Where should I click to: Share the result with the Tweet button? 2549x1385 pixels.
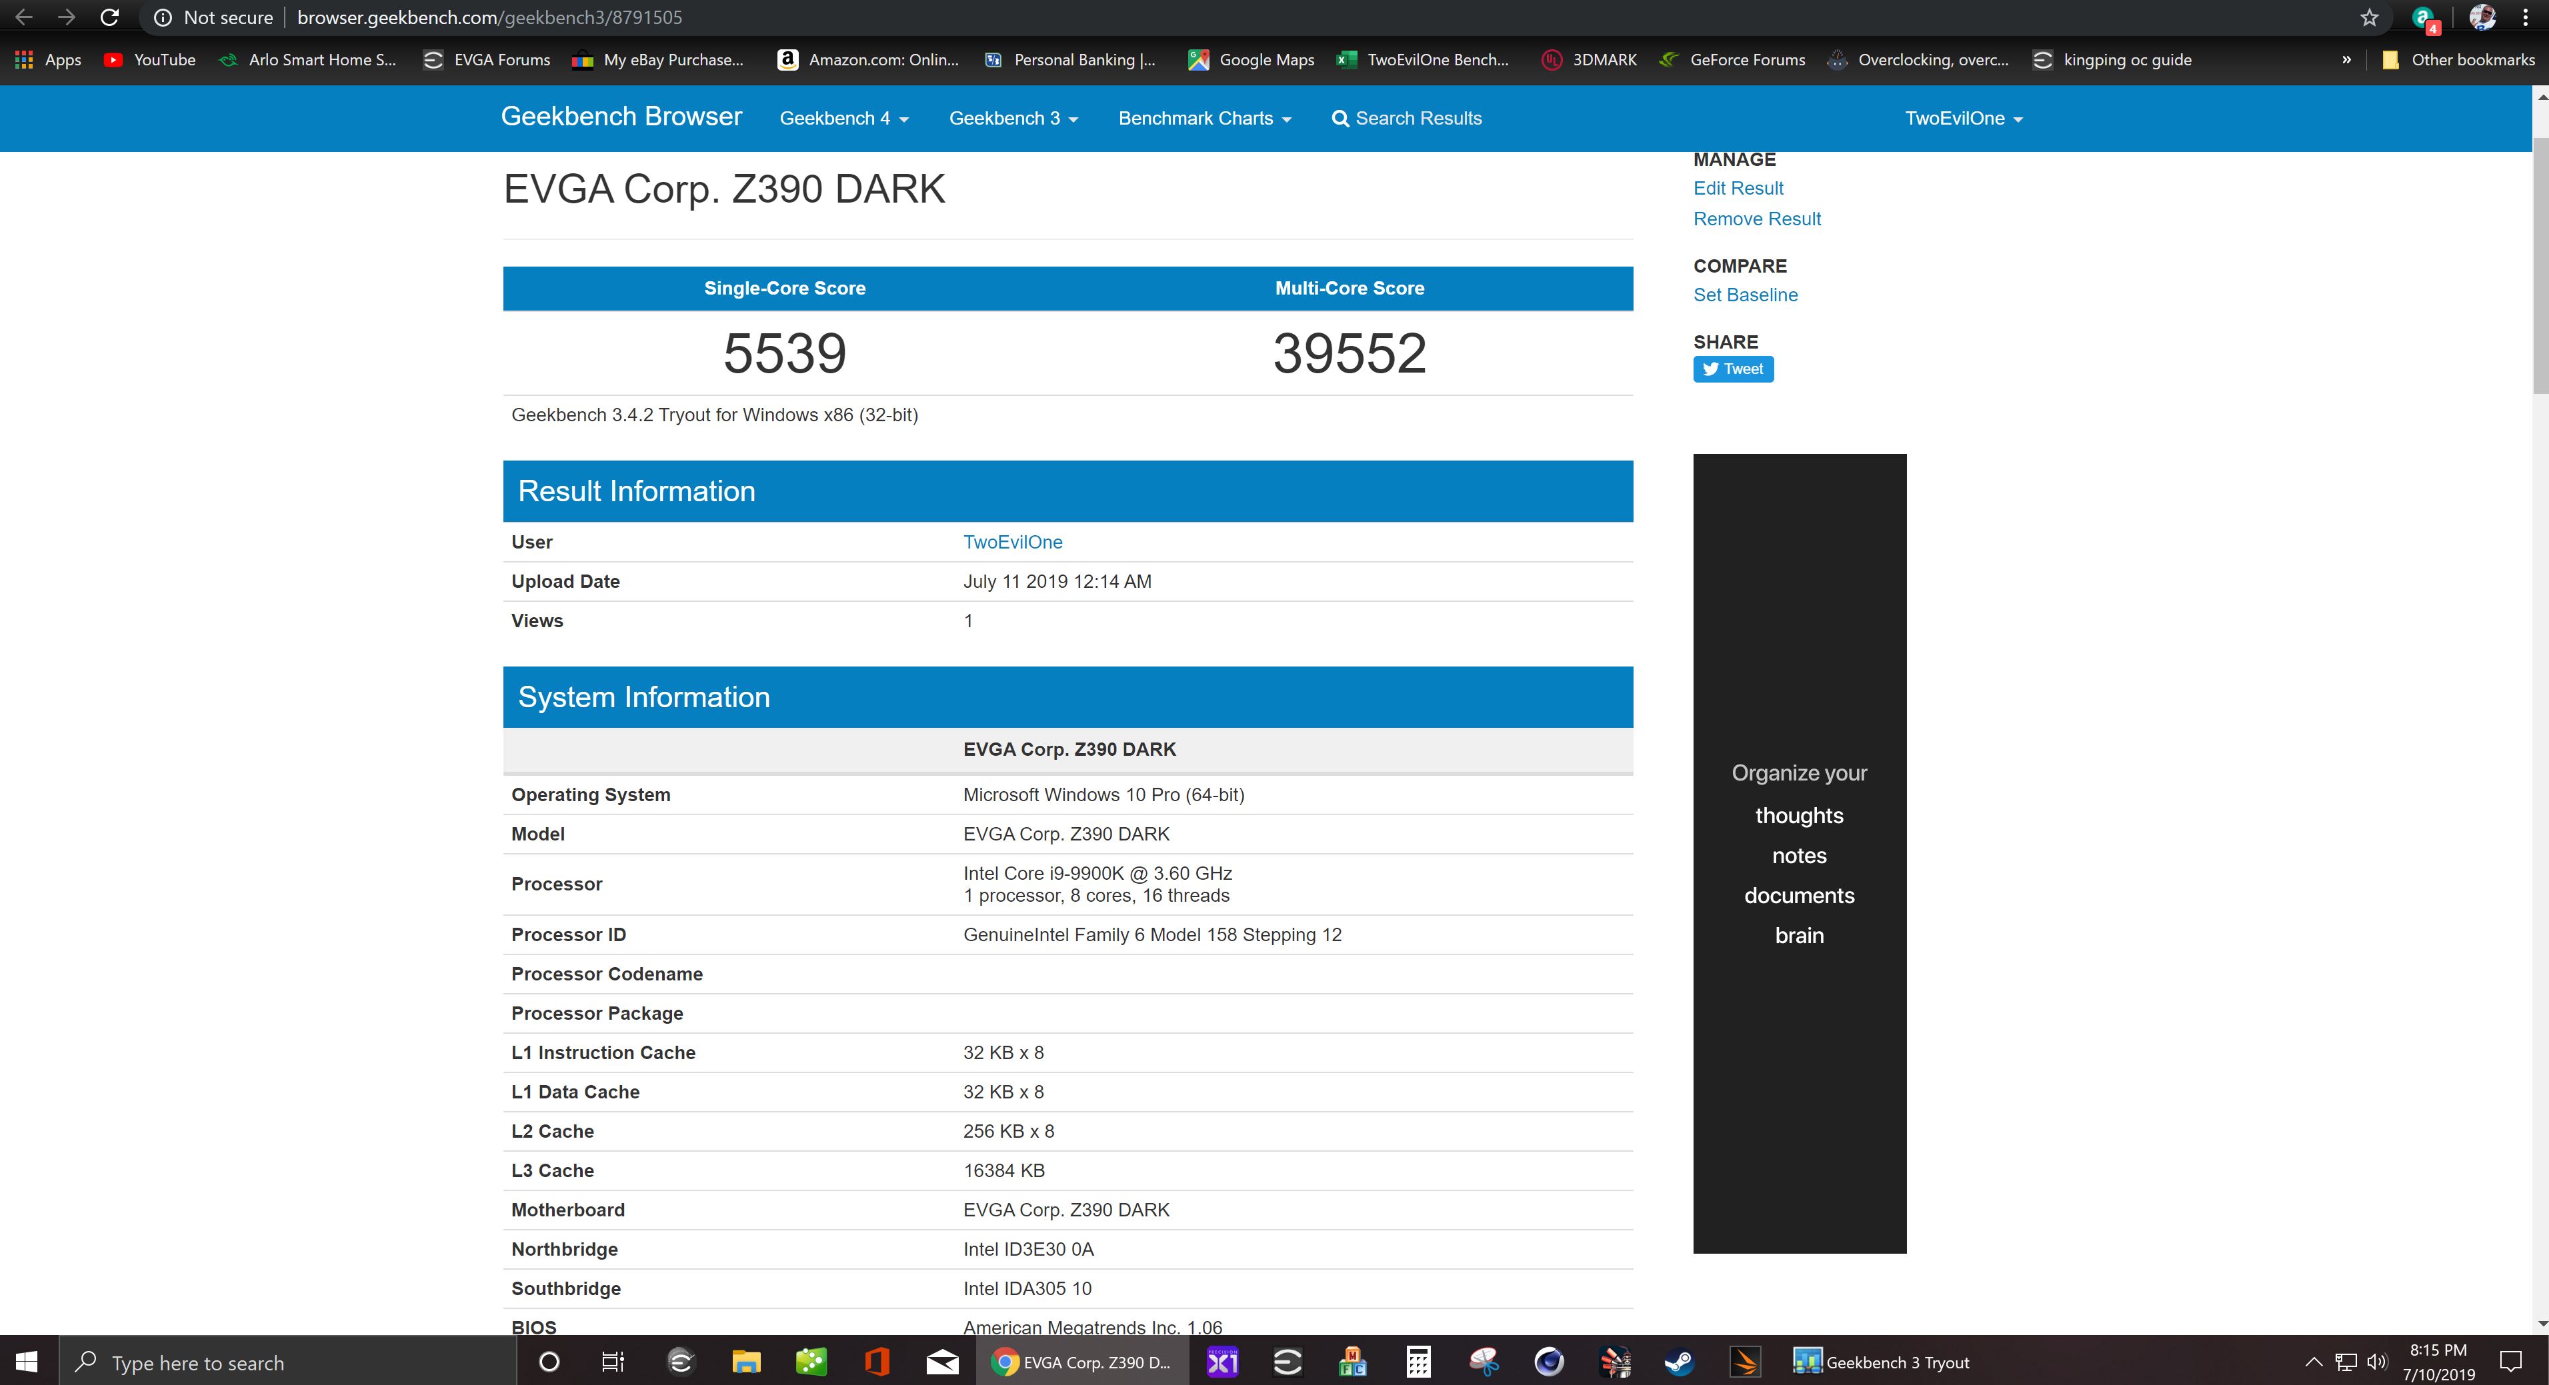(1733, 369)
